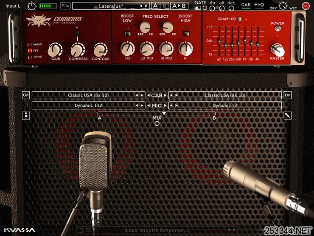This screenshot has width=314, height=236.
Task: Open the Dynamic 57 mic dropdown
Action: point(225,105)
